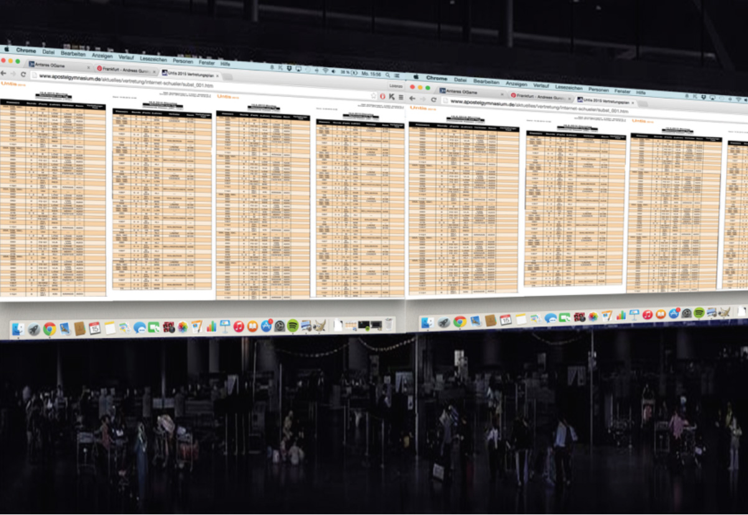Open the Chrome hamburger menu in the left window
Screen dimensions: 748x515
(x=400, y=98)
